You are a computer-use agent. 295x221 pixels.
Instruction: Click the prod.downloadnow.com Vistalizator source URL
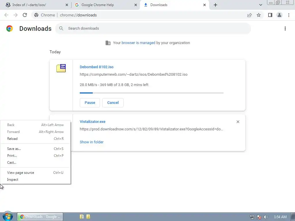(x=151, y=129)
